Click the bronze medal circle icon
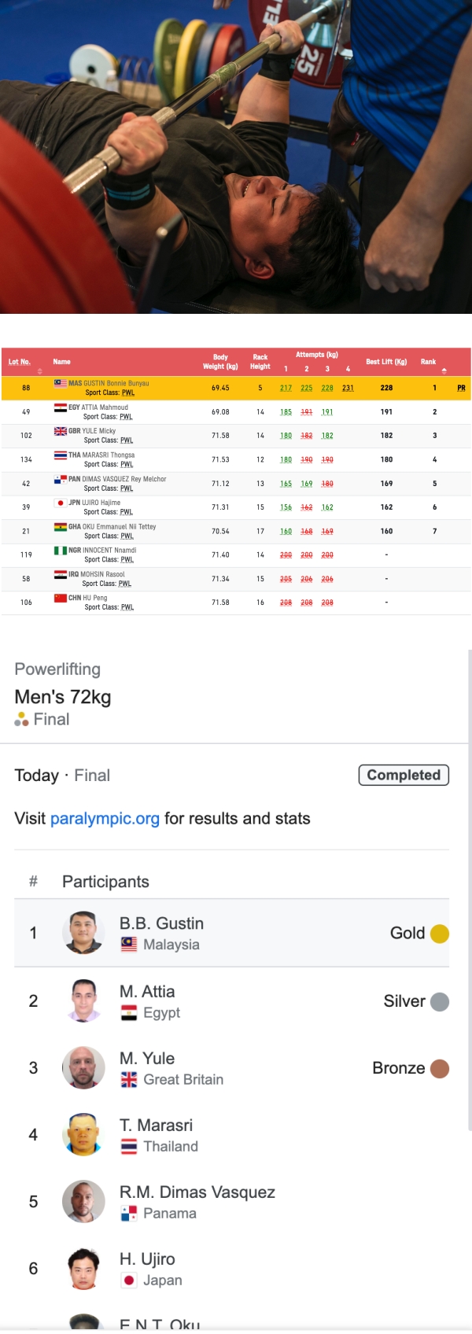This screenshot has height=1334, width=472. [x=440, y=1068]
